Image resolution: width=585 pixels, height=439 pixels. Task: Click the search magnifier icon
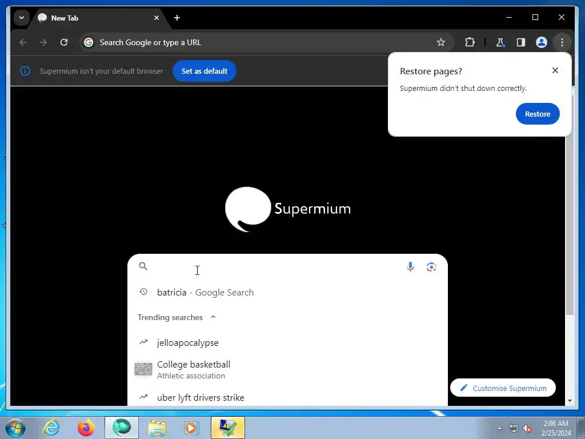(143, 266)
